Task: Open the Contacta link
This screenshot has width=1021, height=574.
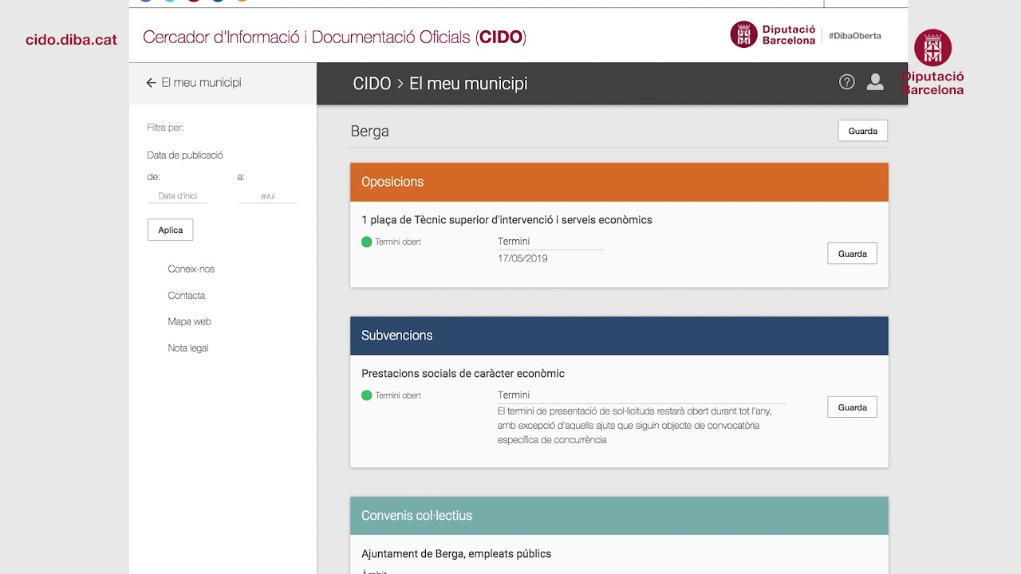Action: pos(187,295)
